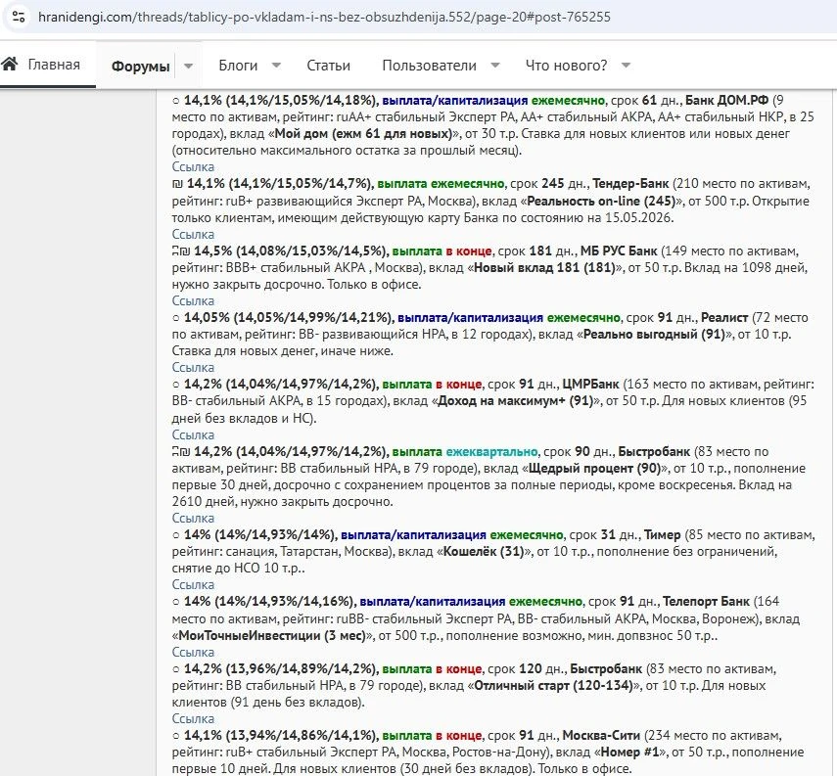Click the bank name Тендер-Банк

630,184
